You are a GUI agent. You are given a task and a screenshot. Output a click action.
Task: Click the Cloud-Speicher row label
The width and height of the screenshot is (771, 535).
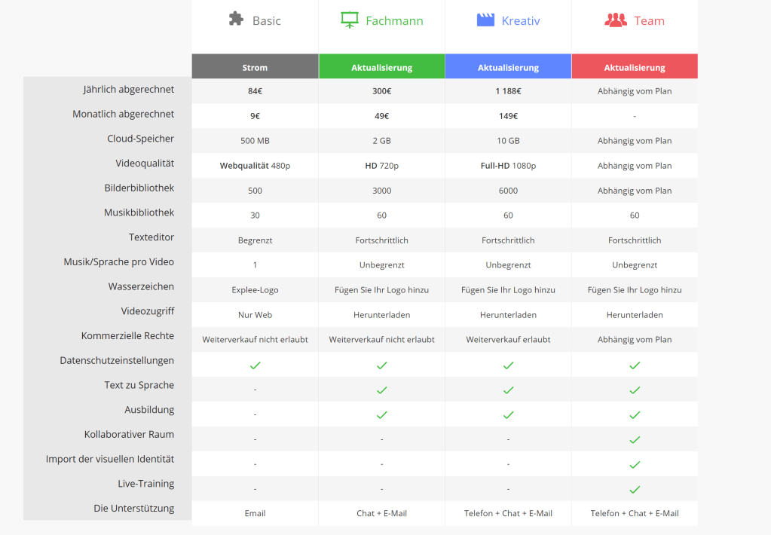point(140,139)
